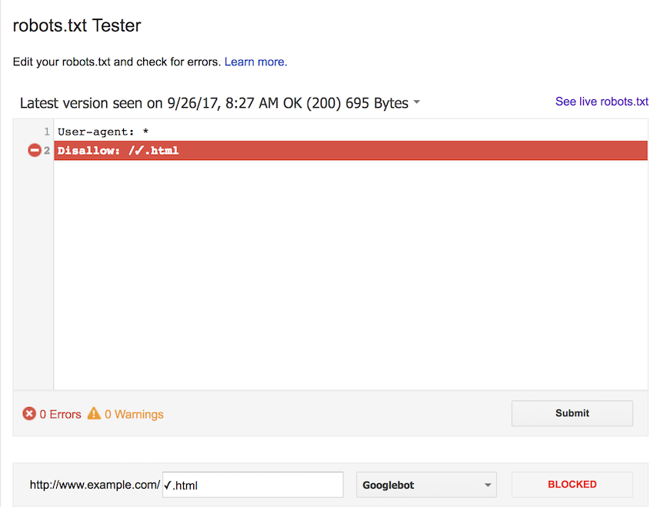654x514 pixels.
Task: Click the red blocked-line icon on line 2
Action: point(34,150)
